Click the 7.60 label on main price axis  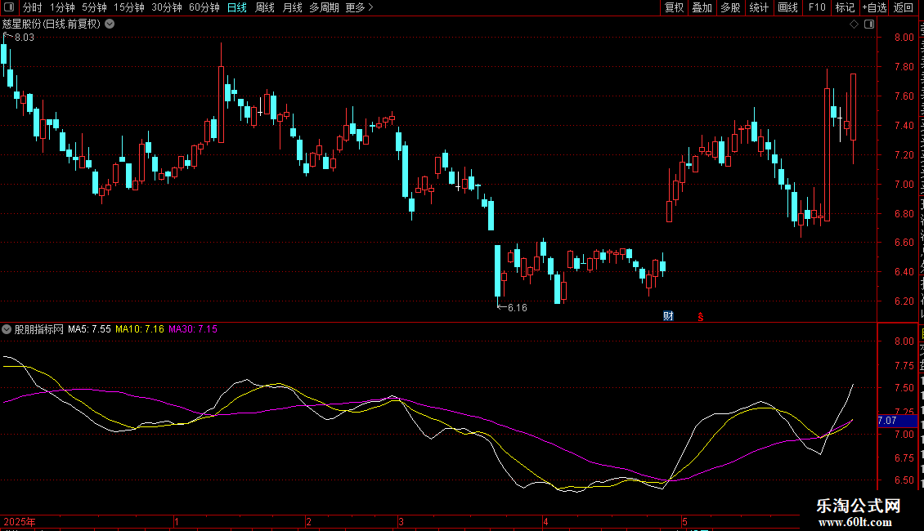pos(904,96)
